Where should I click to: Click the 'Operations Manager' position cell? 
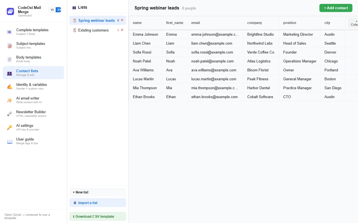tap(300, 61)
